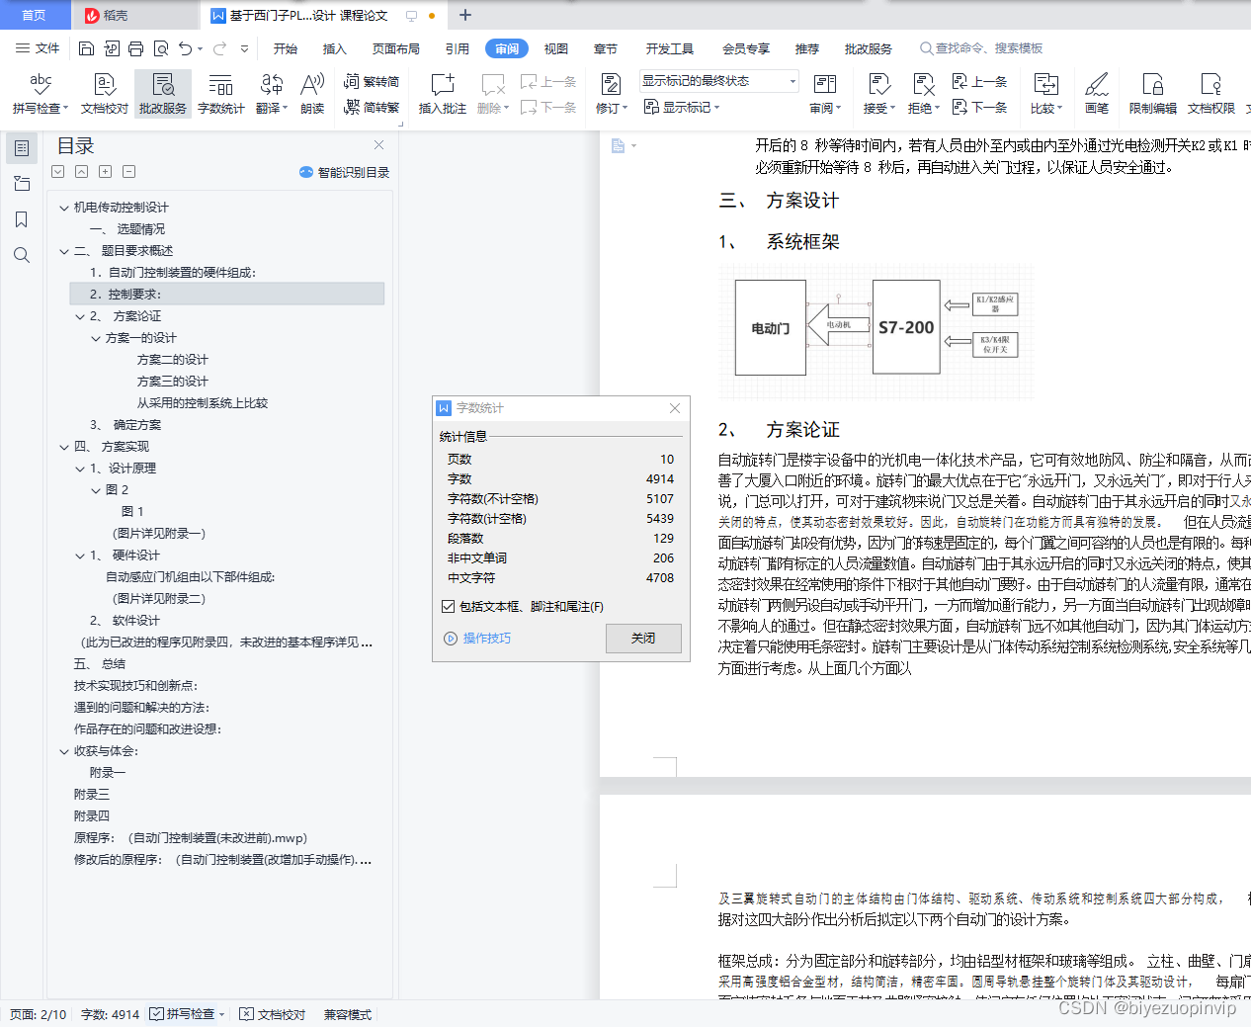Toggle 显示标记 markup visibility
This screenshot has width=1251, height=1027.
(682, 107)
